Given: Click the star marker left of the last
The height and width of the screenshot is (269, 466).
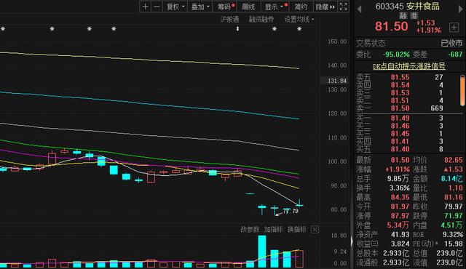Looking at the screenshot, I should pos(275,29).
